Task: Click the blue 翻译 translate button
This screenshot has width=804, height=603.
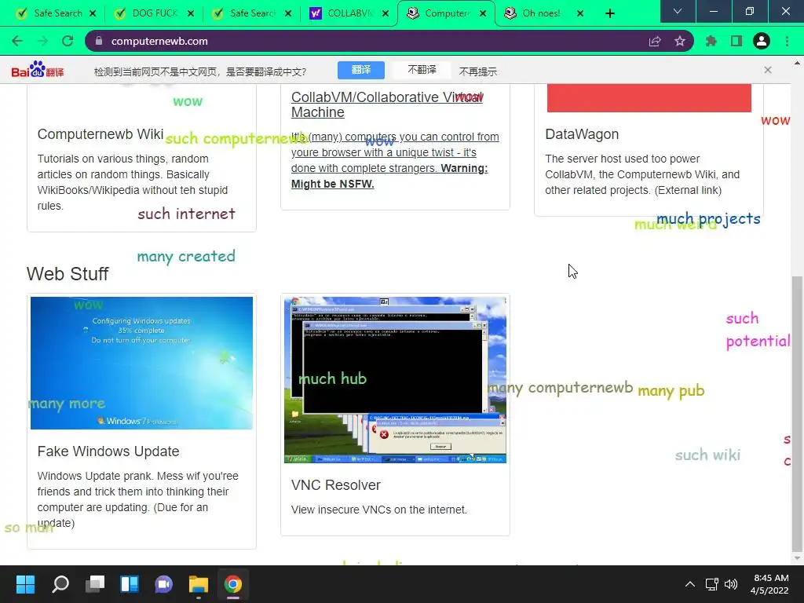Action: click(x=361, y=70)
